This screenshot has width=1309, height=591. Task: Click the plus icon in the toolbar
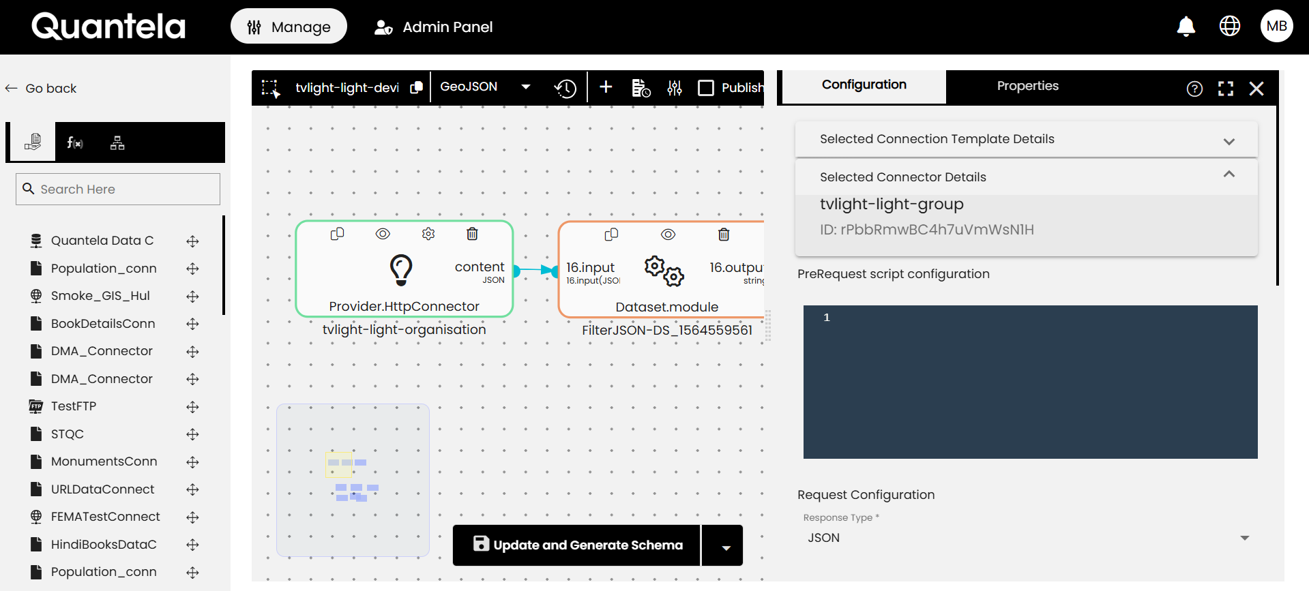point(605,87)
